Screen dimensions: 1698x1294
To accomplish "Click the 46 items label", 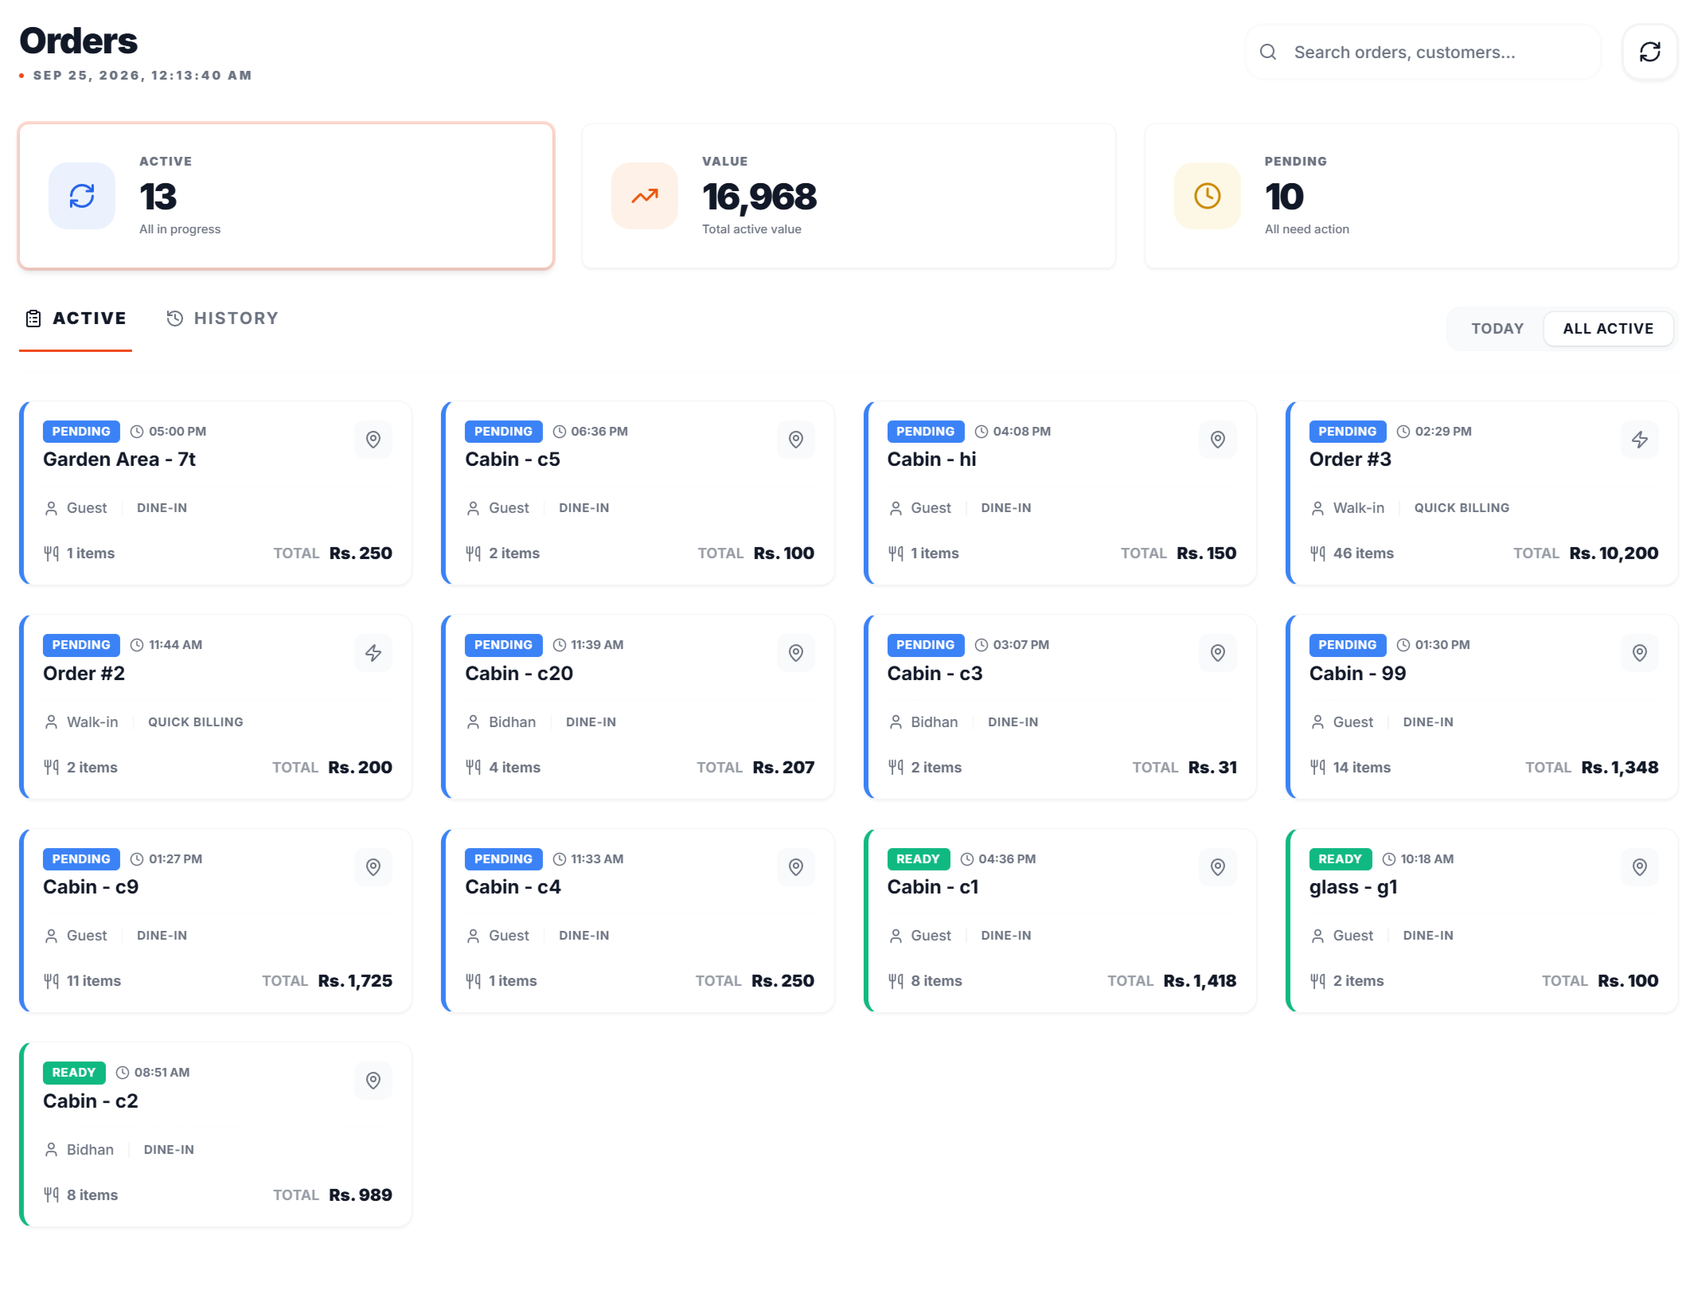I will pos(1363,553).
